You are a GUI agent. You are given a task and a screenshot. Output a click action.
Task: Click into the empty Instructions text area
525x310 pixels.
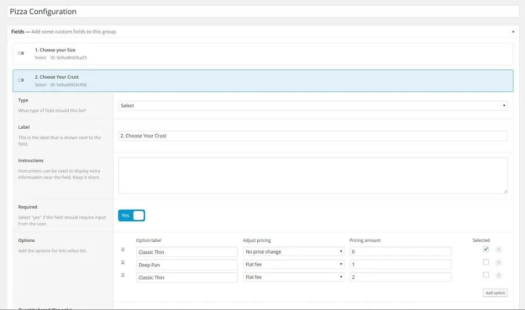[313, 175]
